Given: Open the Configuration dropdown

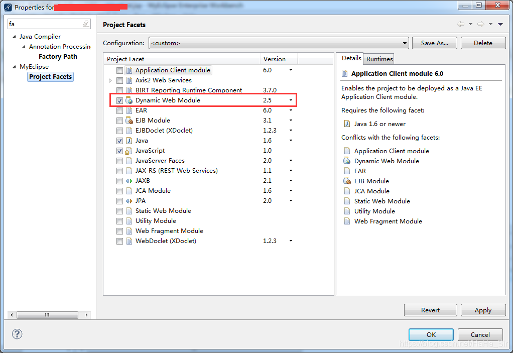Looking at the screenshot, I should (279, 43).
